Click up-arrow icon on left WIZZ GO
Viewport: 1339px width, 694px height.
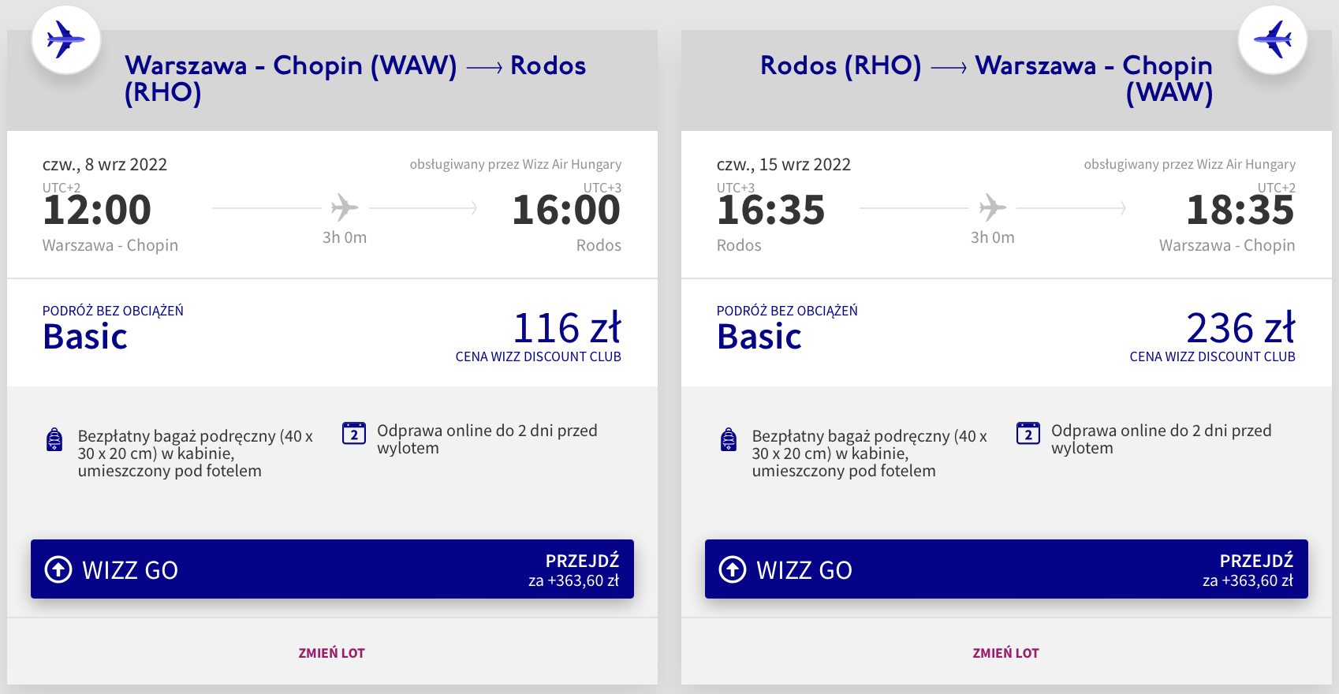click(x=58, y=569)
